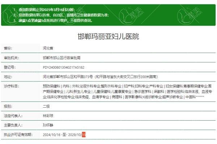The height and width of the screenshot is (144, 217).
Task: Click 病理科 in the department list
Action: pos(117,97)
